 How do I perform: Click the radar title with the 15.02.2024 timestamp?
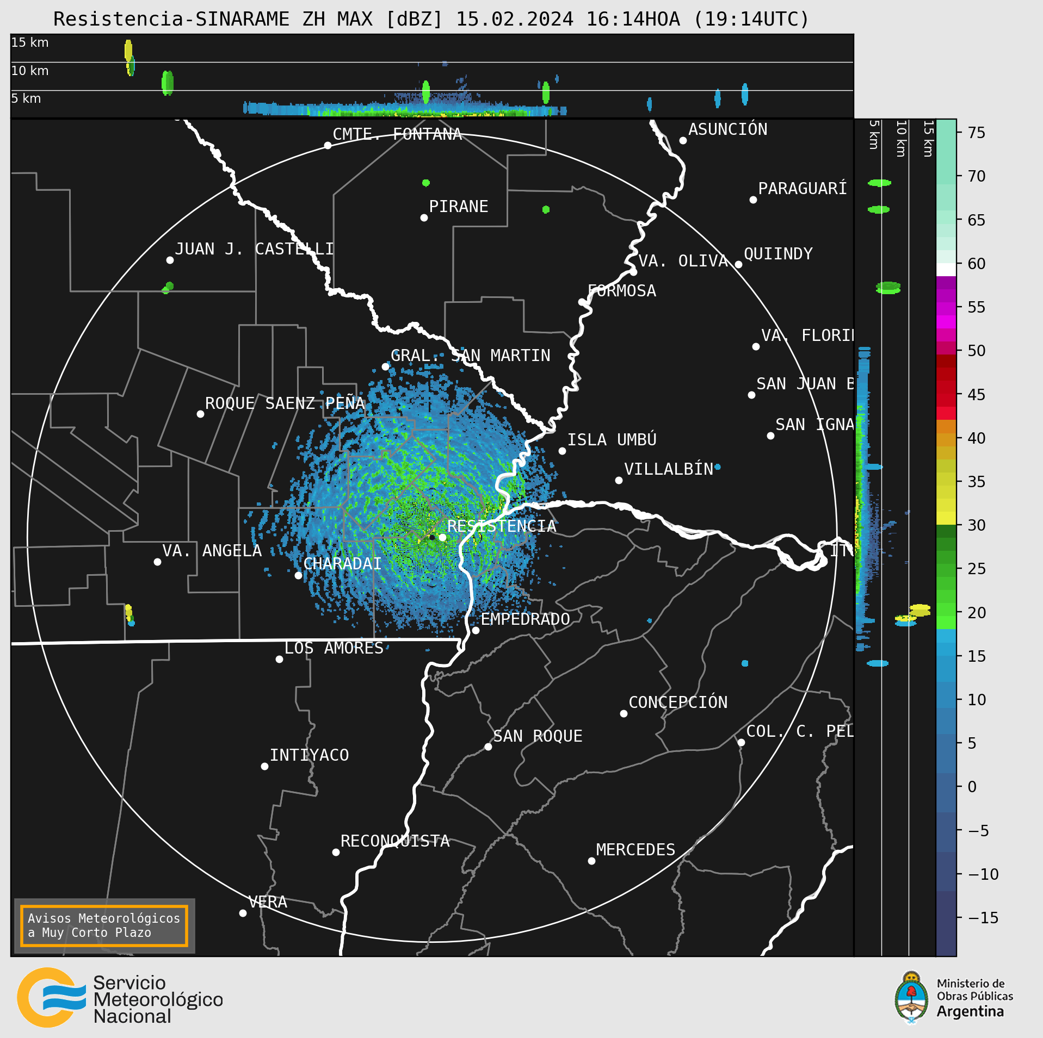[431, 19]
